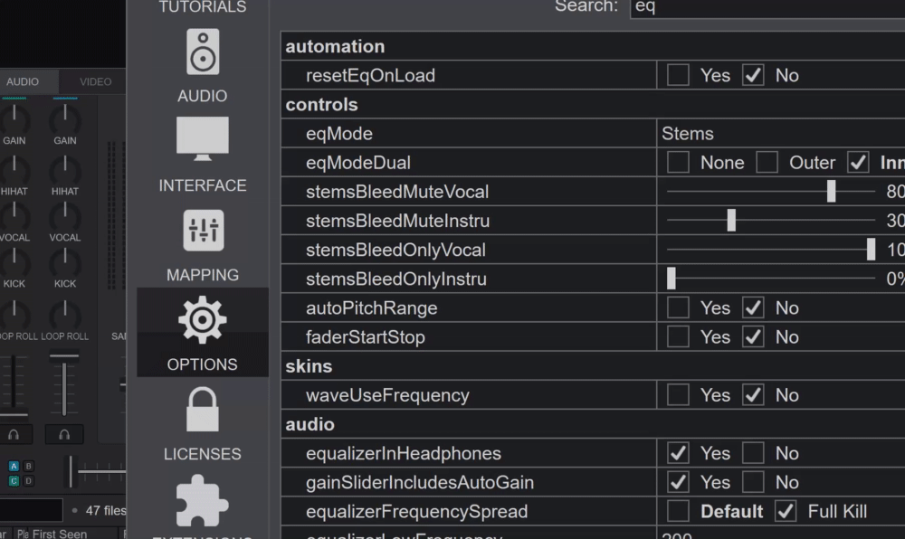Open the Mapping settings mixer icon

[x=202, y=231]
